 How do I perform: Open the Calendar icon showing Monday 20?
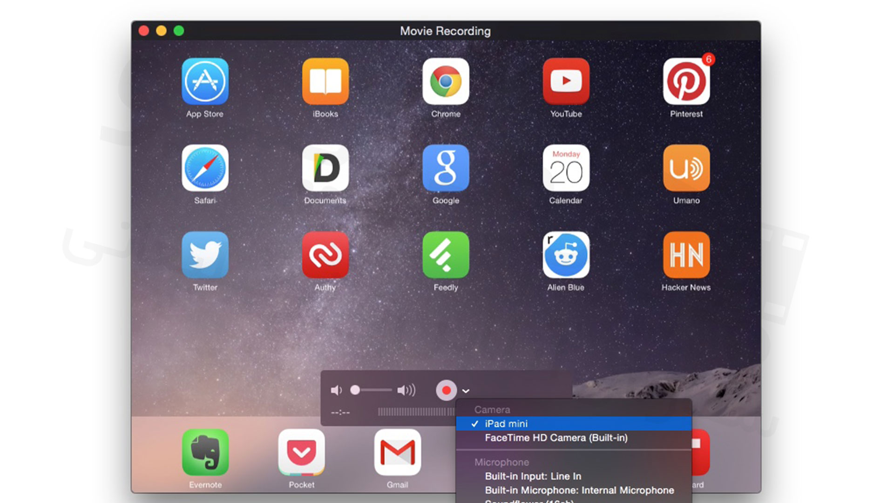tap(566, 168)
